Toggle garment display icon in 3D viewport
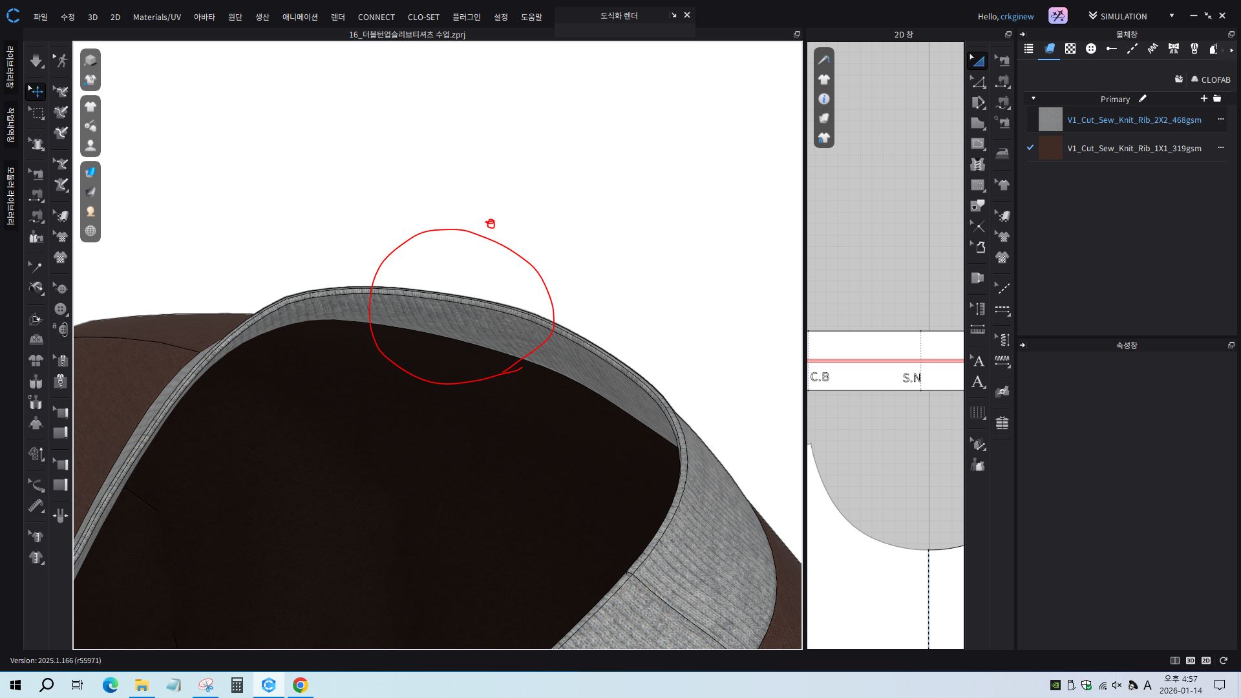The height and width of the screenshot is (698, 1241). click(90, 107)
